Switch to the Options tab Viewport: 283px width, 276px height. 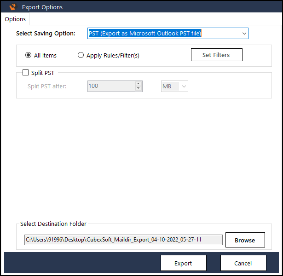tap(15, 19)
